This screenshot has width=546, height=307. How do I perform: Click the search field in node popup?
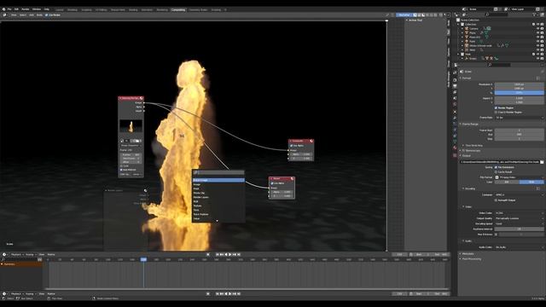pos(218,172)
